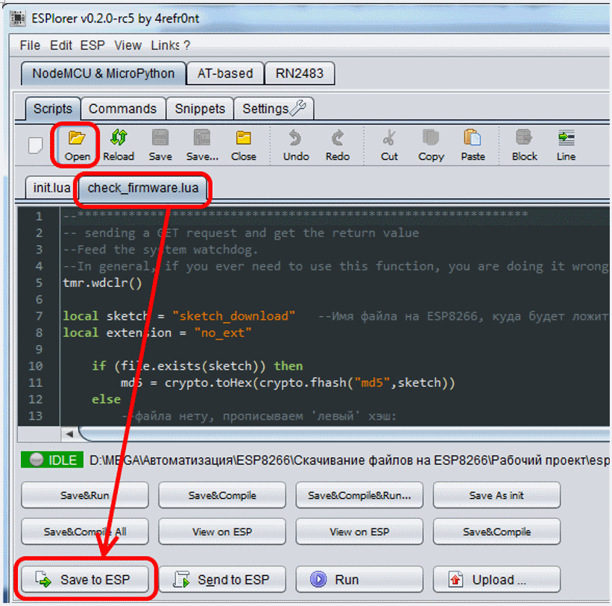Click the code line tmr.wdclr()
This screenshot has width=612, height=606.
point(102,283)
